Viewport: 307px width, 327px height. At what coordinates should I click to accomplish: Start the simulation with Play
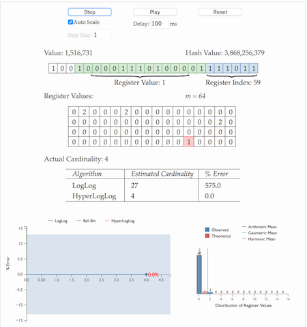[155, 12]
